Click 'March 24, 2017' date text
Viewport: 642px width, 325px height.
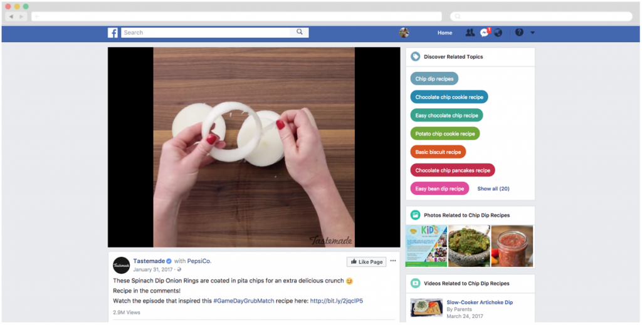click(x=465, y=316)
